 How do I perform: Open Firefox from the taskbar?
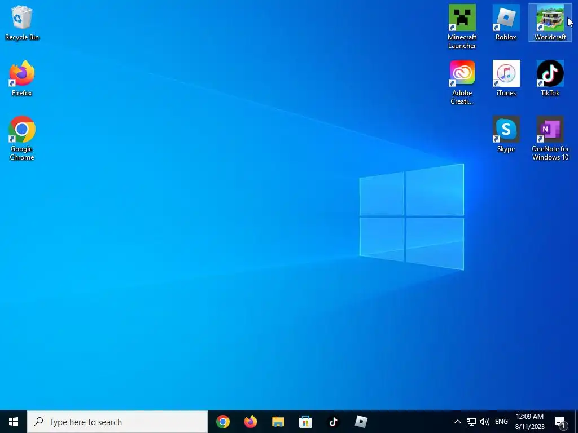tap(250, 422)
